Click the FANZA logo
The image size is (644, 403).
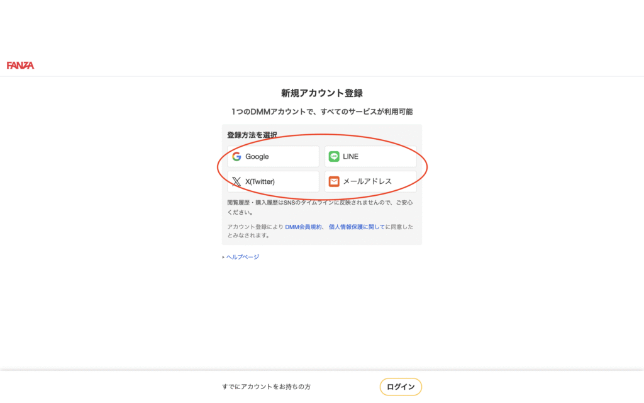(20, 65)
